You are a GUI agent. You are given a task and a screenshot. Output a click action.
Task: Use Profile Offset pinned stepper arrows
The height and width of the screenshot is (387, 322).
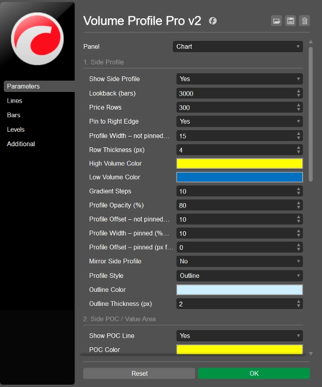[x=298, y=248]
